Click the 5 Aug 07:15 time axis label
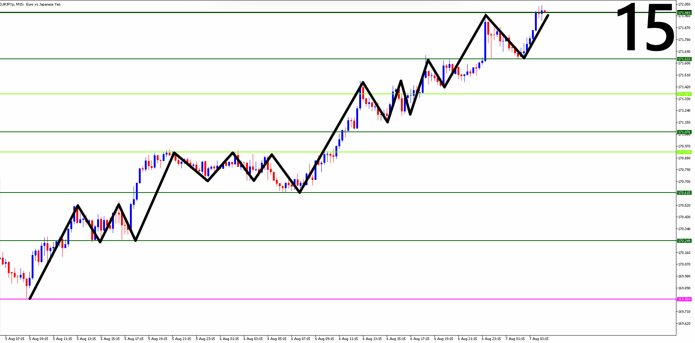 [x=15, y=339]
